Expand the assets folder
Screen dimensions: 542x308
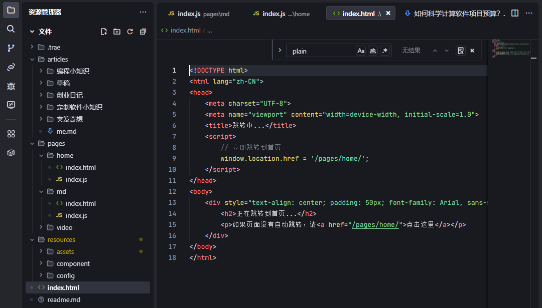coord(41,252)
